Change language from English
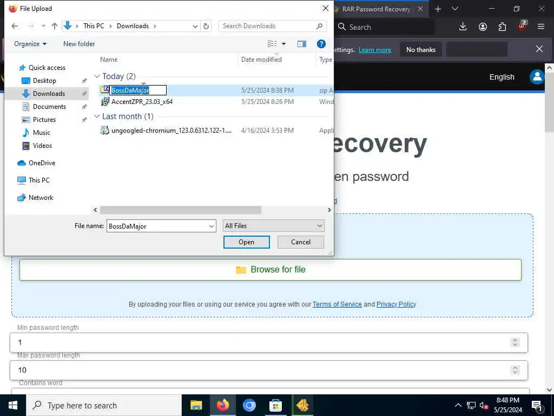 [502, 77]
